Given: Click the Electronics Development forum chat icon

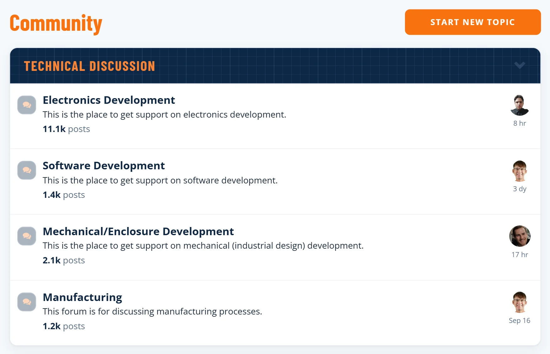Looking at the screenshot, I should (27, 105).
